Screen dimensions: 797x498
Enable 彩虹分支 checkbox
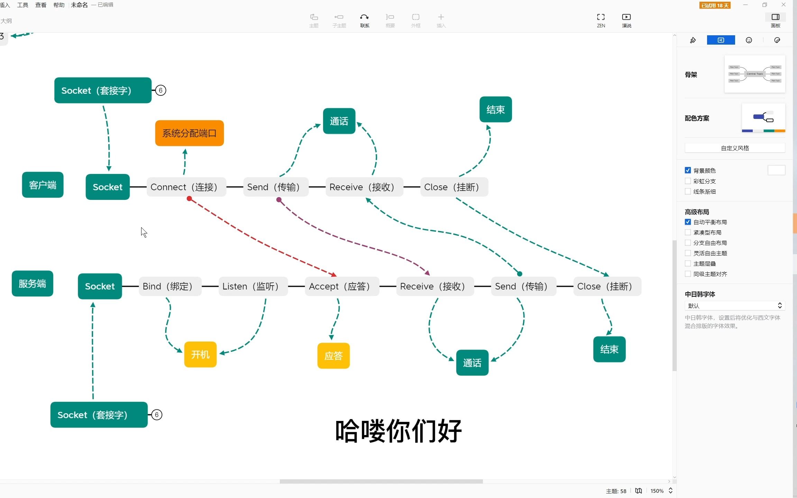click(x=688, y=181)
